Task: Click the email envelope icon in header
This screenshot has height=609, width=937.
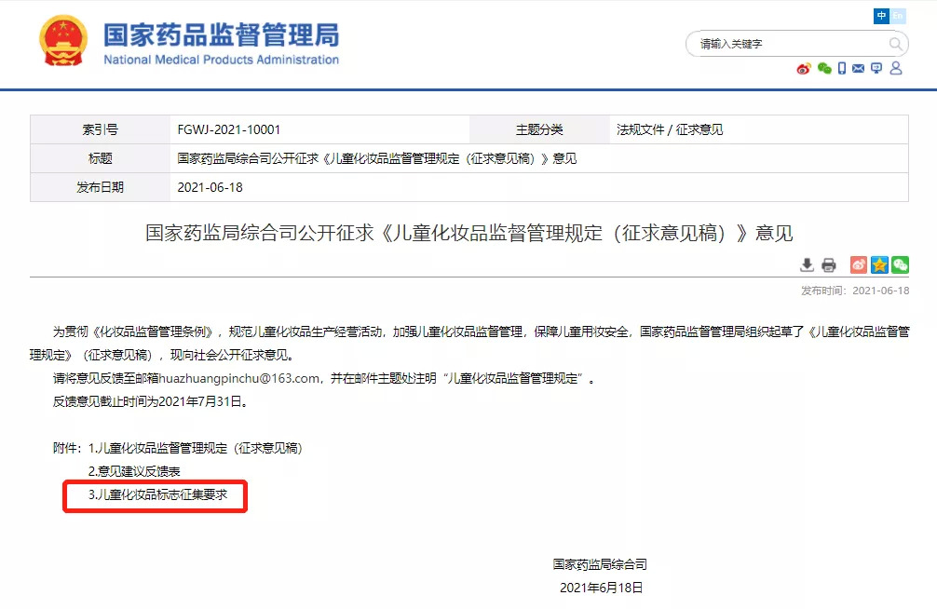Action: pos(858,69)
